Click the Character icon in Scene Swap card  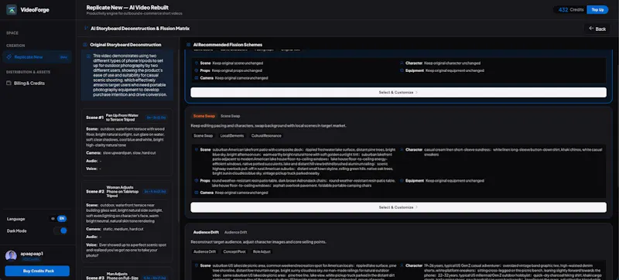click(x=402, y=150)
